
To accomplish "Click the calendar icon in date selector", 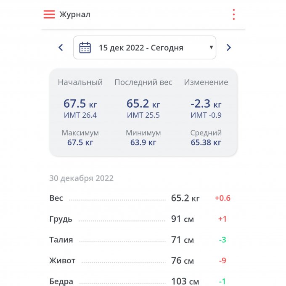I will click(x=85, y=48).
